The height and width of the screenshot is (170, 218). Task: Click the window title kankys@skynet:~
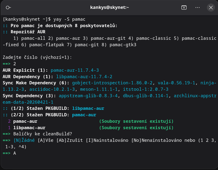tap(109, 8)
